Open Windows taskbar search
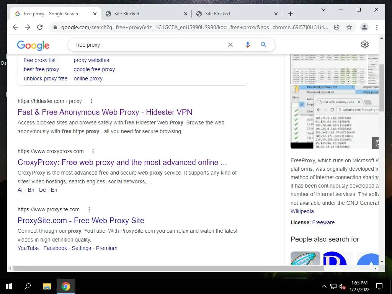Viewport: 392px width, 294px height. (x=28, y=286)
